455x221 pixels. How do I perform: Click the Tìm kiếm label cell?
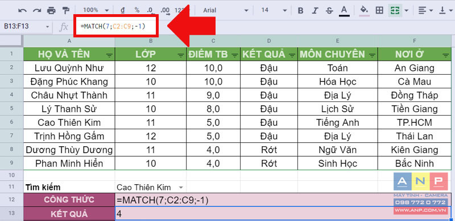[x=69, y=187]
